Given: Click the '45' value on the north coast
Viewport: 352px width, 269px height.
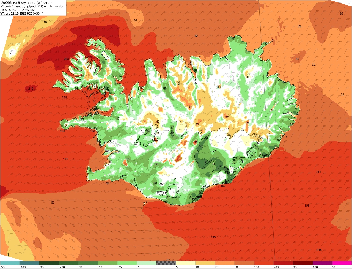Looking at the screenshot, I should click(x=232, y=39).
